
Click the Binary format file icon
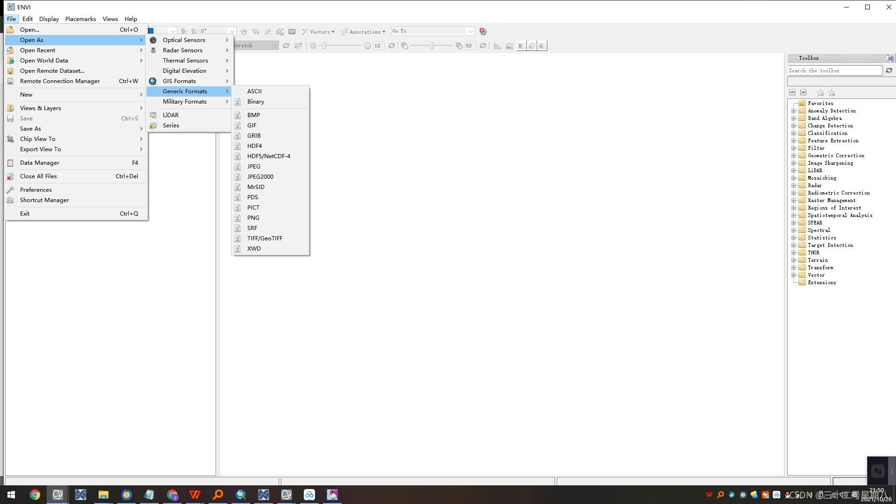pos(238,102)
